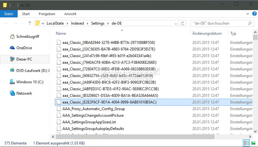Show hidden breadcrumb path double chevron
Image resolution: width=258 pixels, height=147 pixels.
[x=43, y=24]
